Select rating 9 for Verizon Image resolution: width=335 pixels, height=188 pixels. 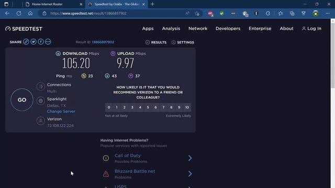[x=179, y=108]
